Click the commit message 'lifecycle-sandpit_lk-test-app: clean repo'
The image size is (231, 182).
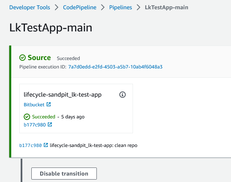pyautogui.click(x=94, y=145)
